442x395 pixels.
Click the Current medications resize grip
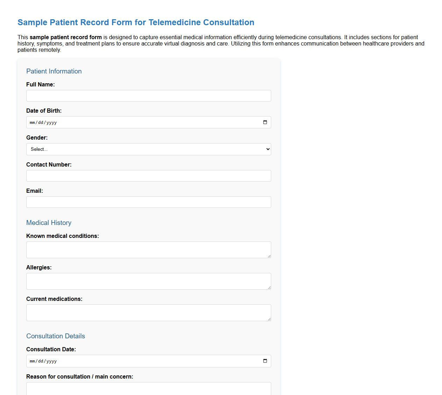(269, 319)
